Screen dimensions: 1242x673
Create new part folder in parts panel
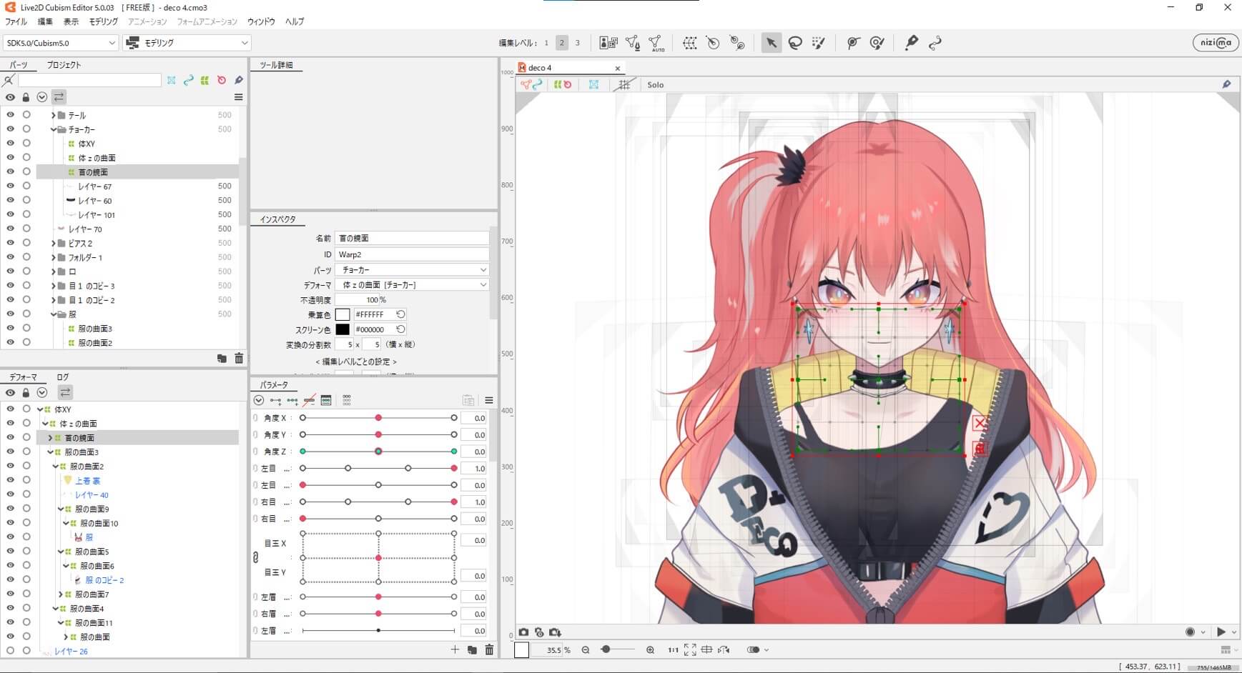[222, 358]
